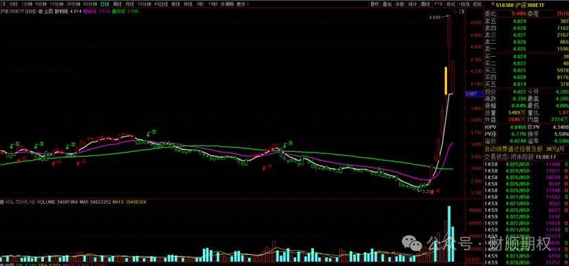The image size is (569, 266).
Task: Open the chart settings icon beside 主图
Action: click(40, 11)
